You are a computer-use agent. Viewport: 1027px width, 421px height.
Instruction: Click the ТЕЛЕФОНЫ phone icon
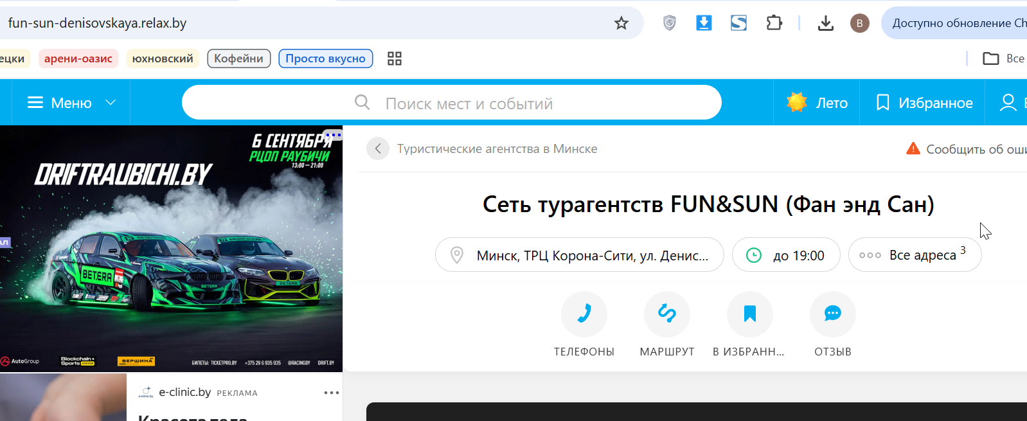pos(584,314)
